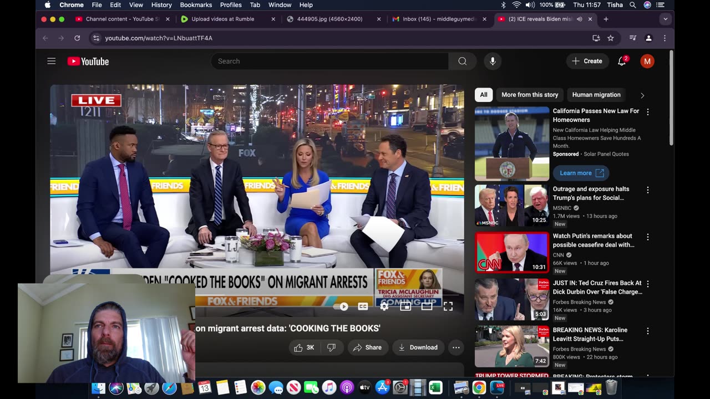
Task: Open options for Karoline Leavitt video
Action: pyautogui.click(x=647, y=331)
